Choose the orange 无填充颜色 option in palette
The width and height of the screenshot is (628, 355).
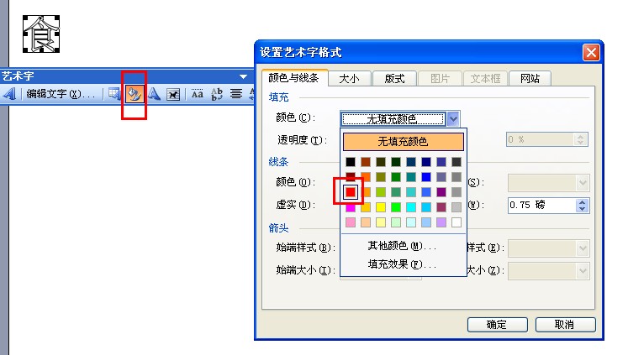(404, 142)
